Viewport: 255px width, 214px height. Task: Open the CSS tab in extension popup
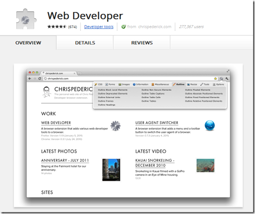[x=98, y=84]
